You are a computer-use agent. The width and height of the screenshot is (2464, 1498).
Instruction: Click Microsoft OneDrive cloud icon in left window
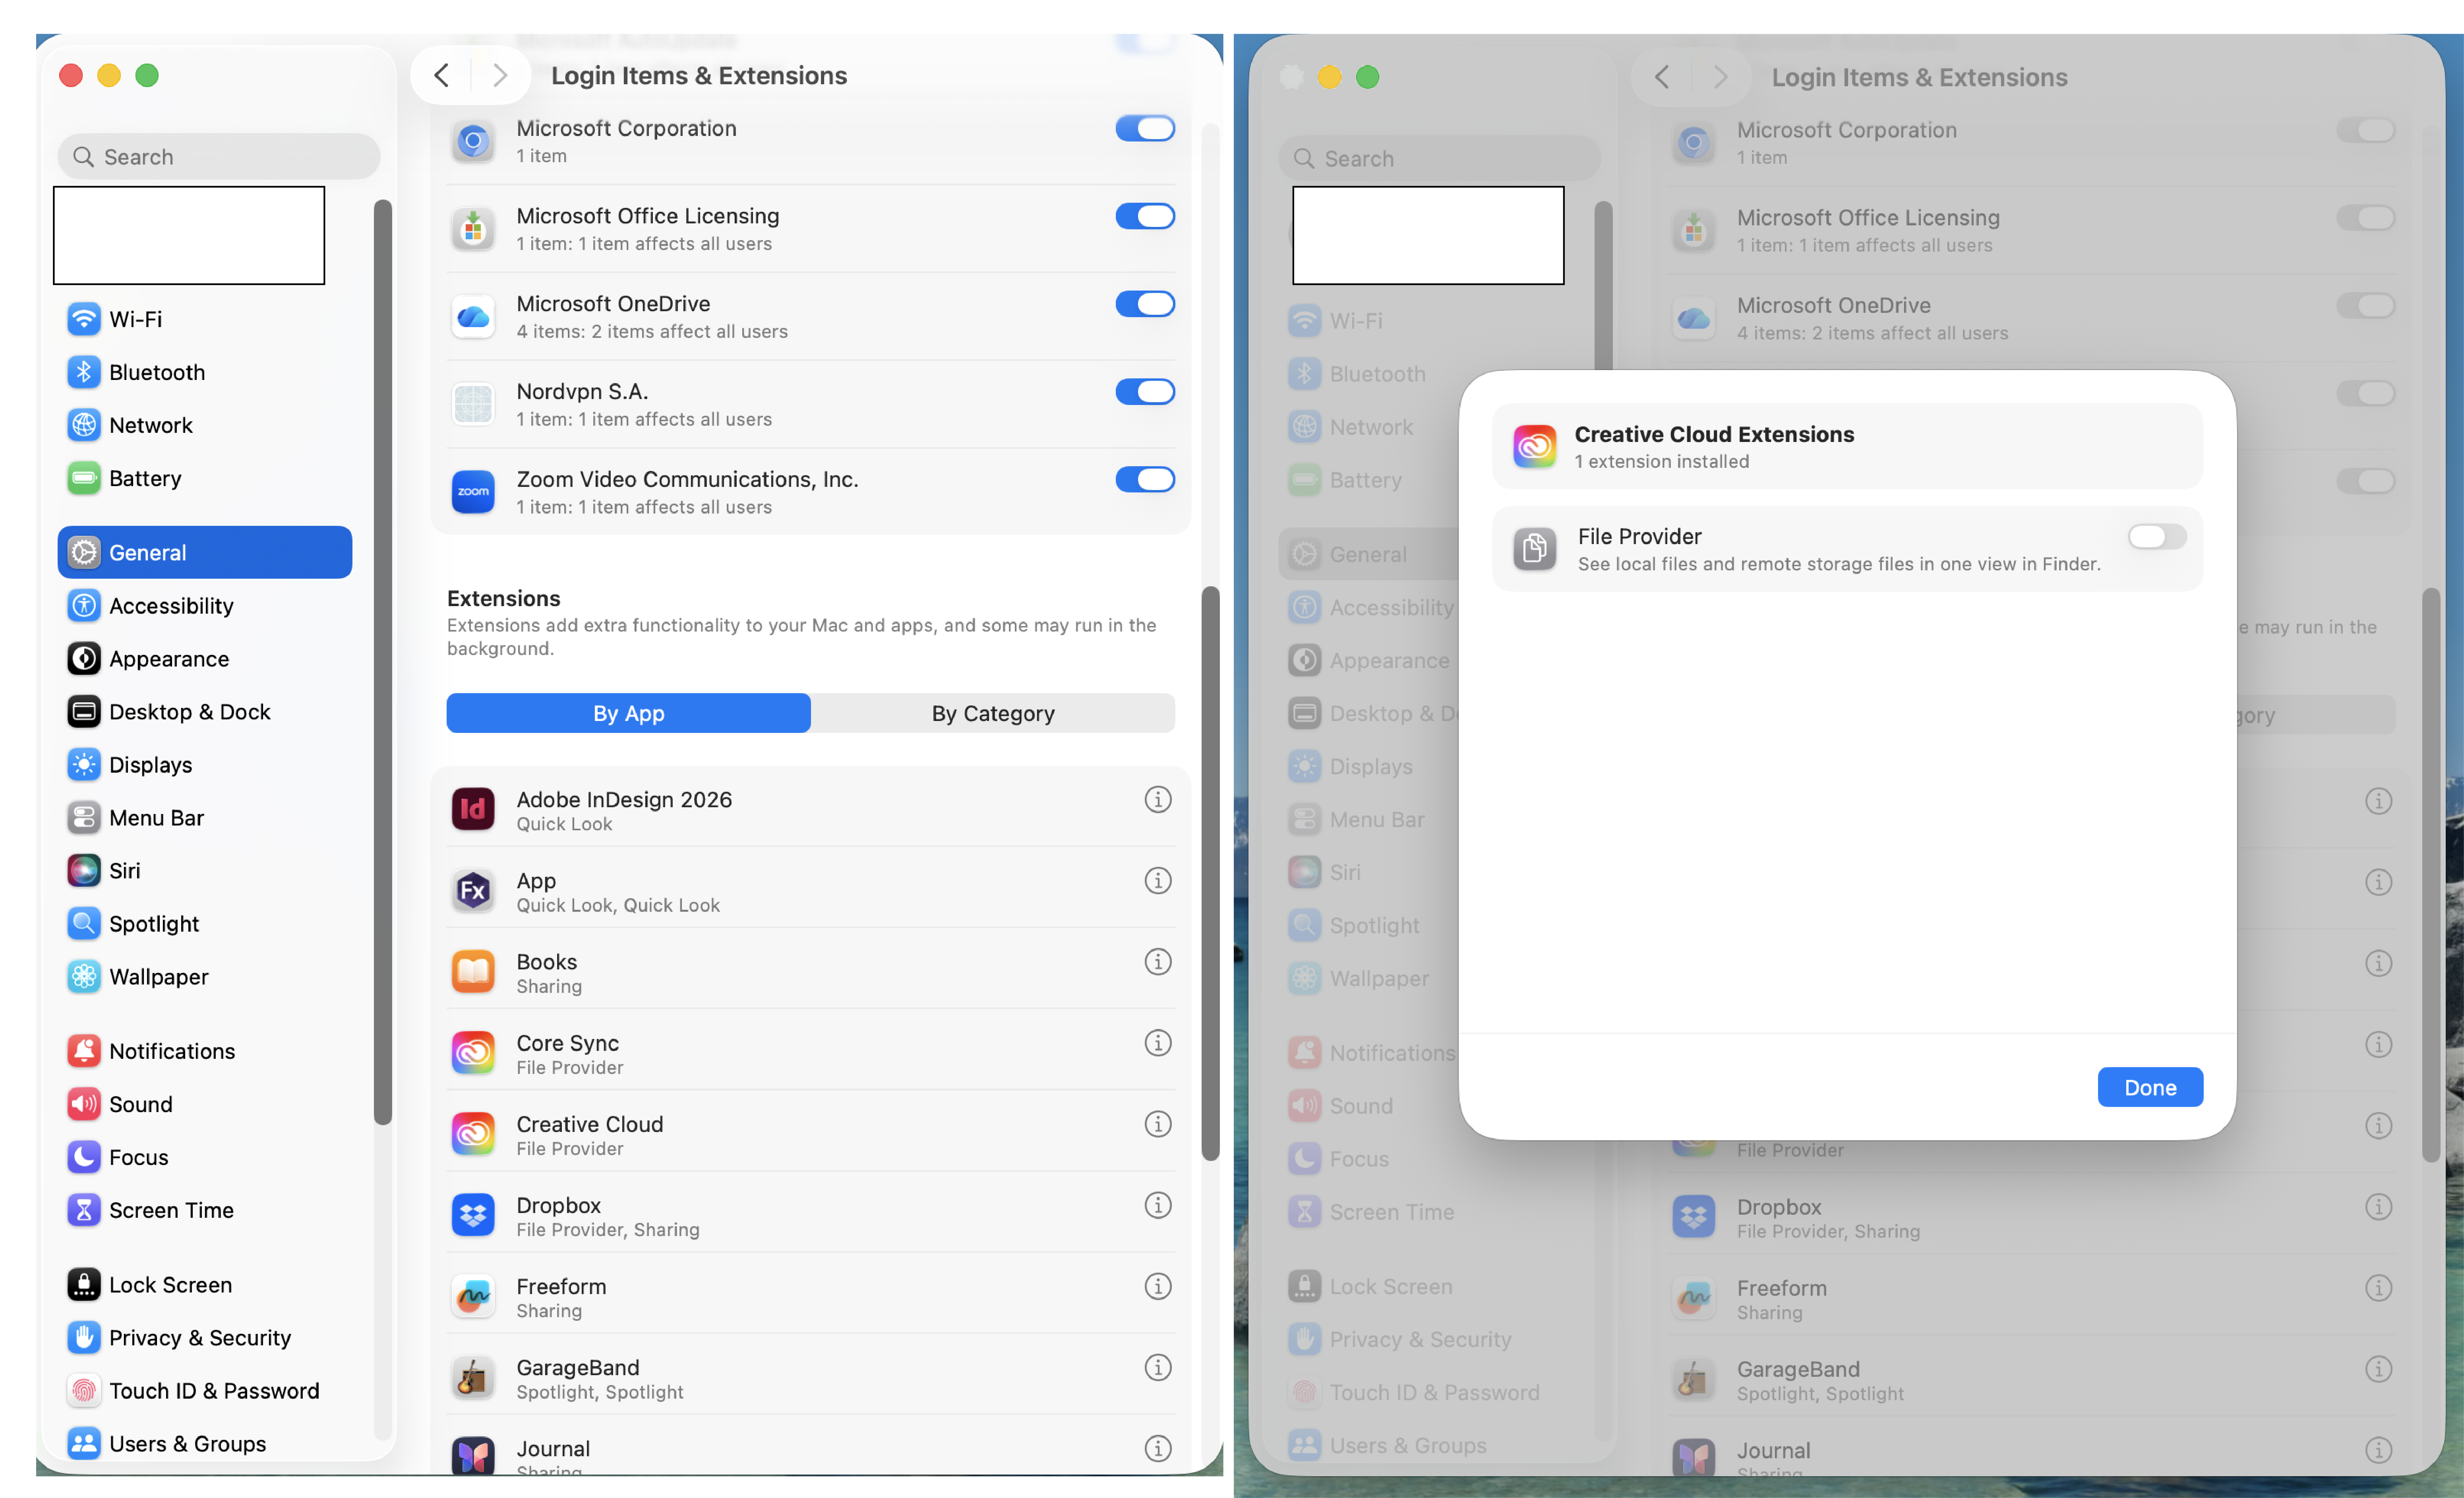(473, 317)
